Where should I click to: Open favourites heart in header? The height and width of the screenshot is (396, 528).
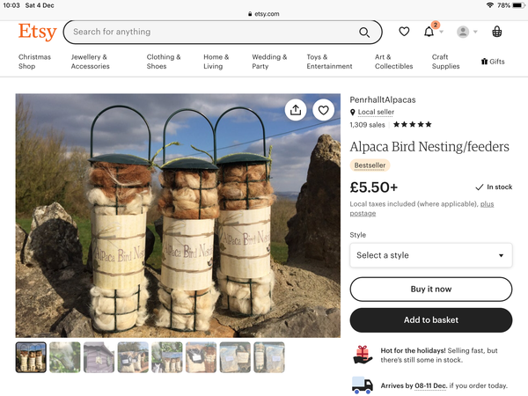[404, 32]
